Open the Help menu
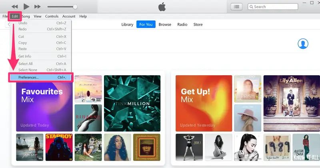Screen dimensions: 320x168 (x=83, y=16)
